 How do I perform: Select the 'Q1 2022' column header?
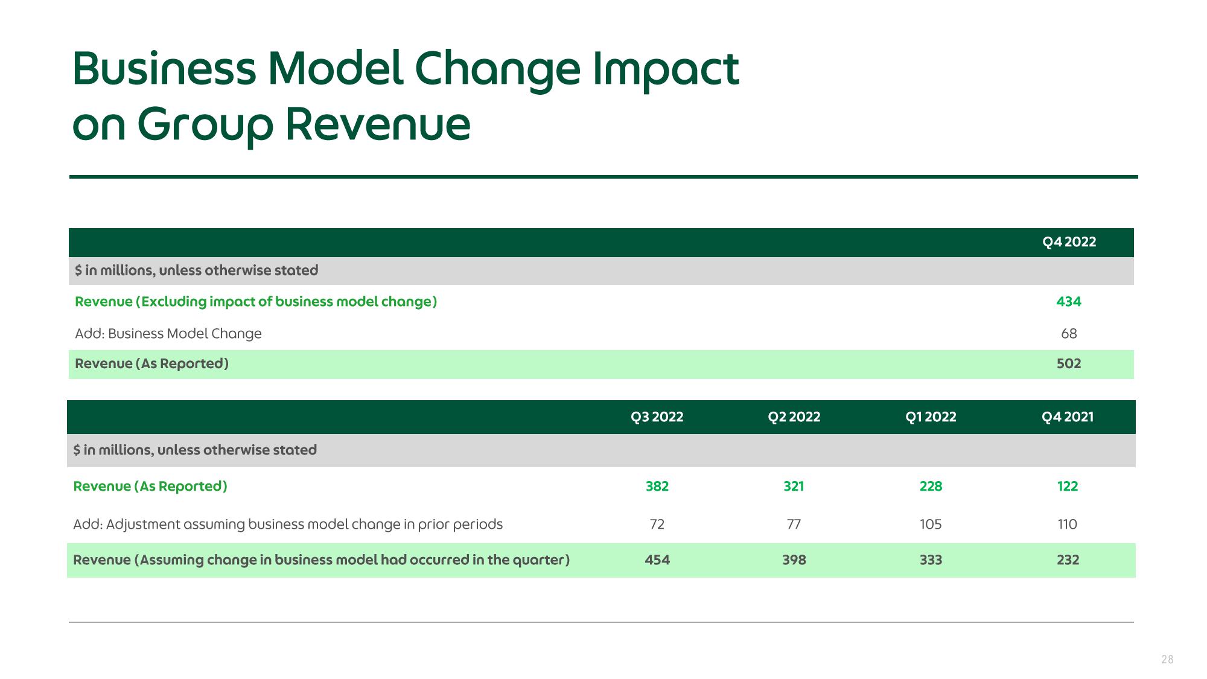(931, 417)
